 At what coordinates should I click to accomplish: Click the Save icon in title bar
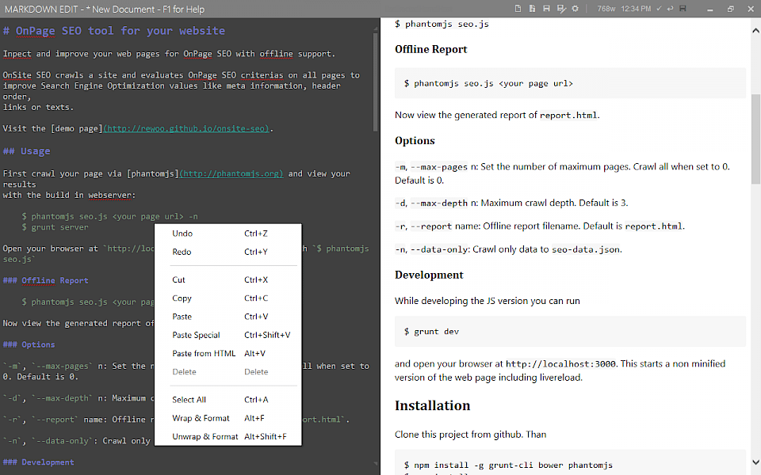click(x=546, y=9)
